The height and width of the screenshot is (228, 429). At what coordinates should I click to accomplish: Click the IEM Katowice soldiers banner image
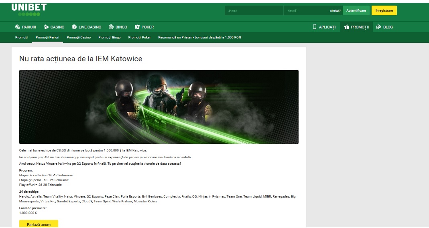(x=159, y=107)
